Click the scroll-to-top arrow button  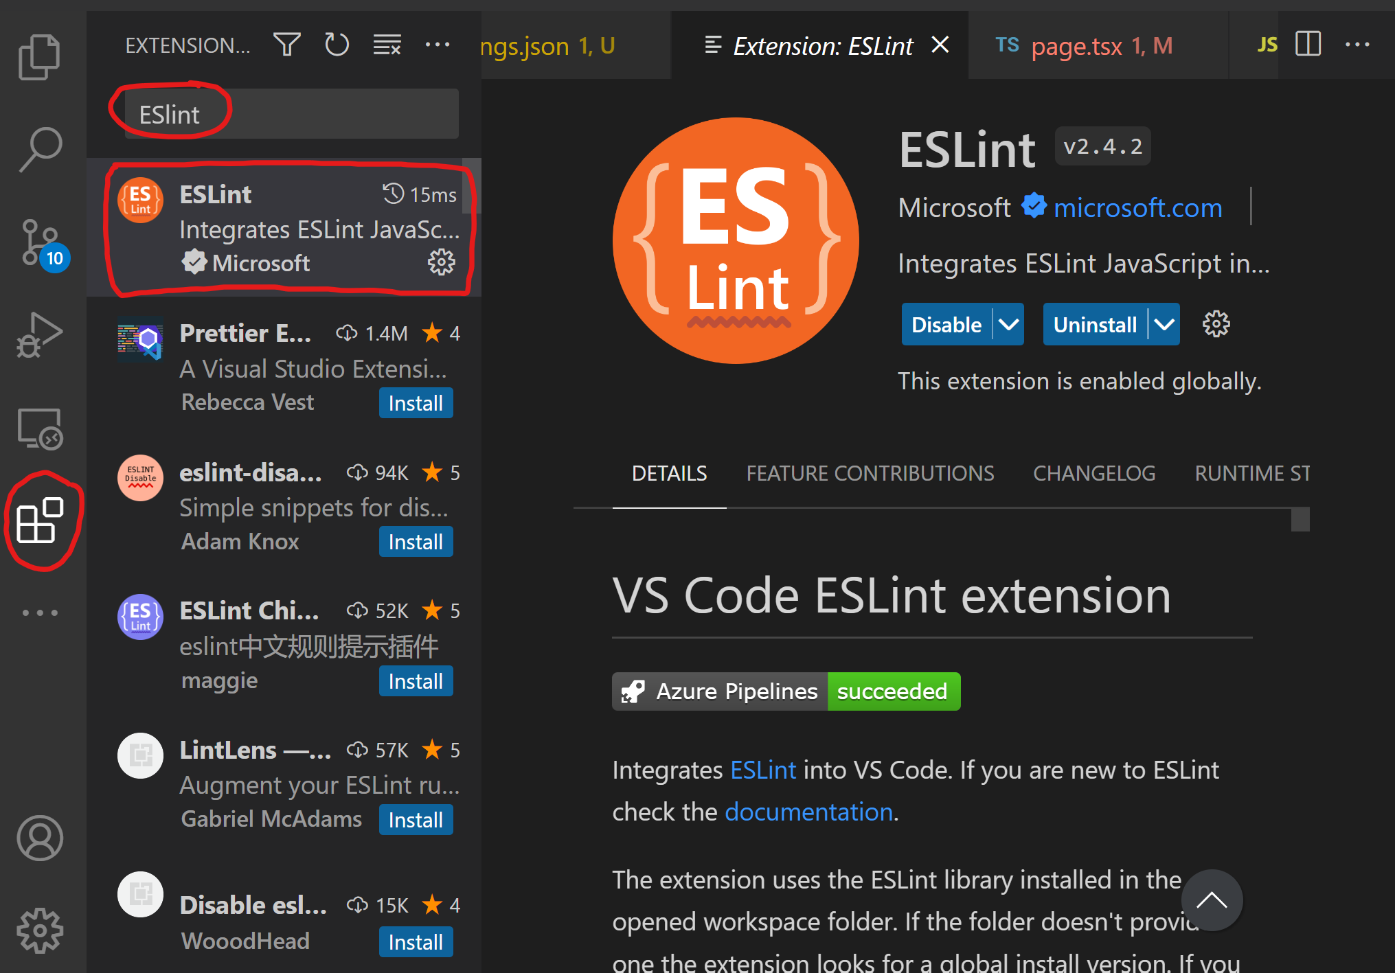coord(1212,900)
